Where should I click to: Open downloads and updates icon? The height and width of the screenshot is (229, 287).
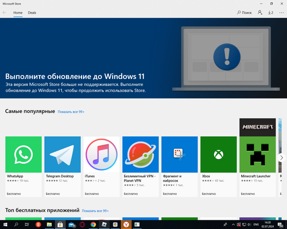coord(270,13)
